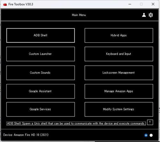This screenshot has width=160, height=142.
Task: Open the Google Services tool
Action: (41, 109)
